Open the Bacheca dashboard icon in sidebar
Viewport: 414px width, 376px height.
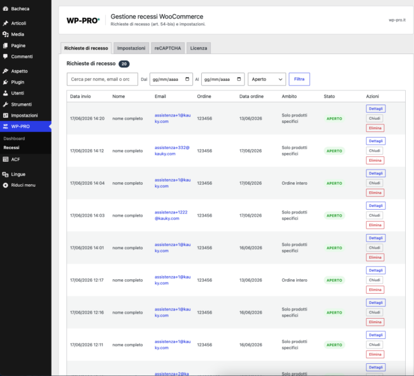pyautogui.click(x=5, y=9)
